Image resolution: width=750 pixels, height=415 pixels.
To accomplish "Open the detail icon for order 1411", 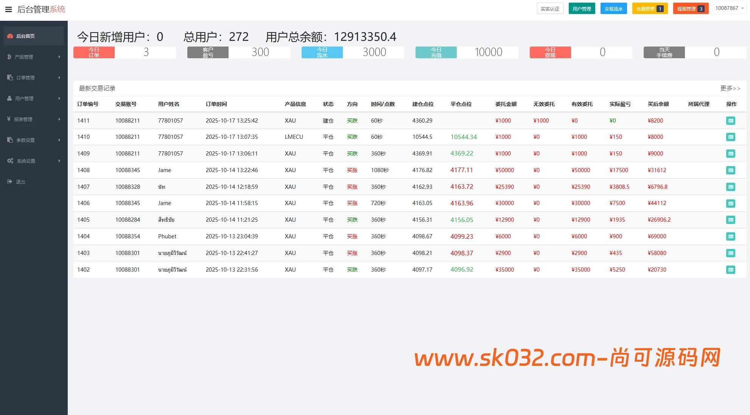I will [x=731, y=120].
